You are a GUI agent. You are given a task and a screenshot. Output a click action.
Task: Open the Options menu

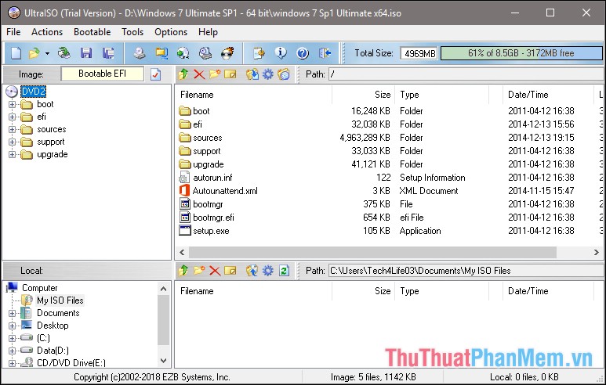[x=171, y=32]
